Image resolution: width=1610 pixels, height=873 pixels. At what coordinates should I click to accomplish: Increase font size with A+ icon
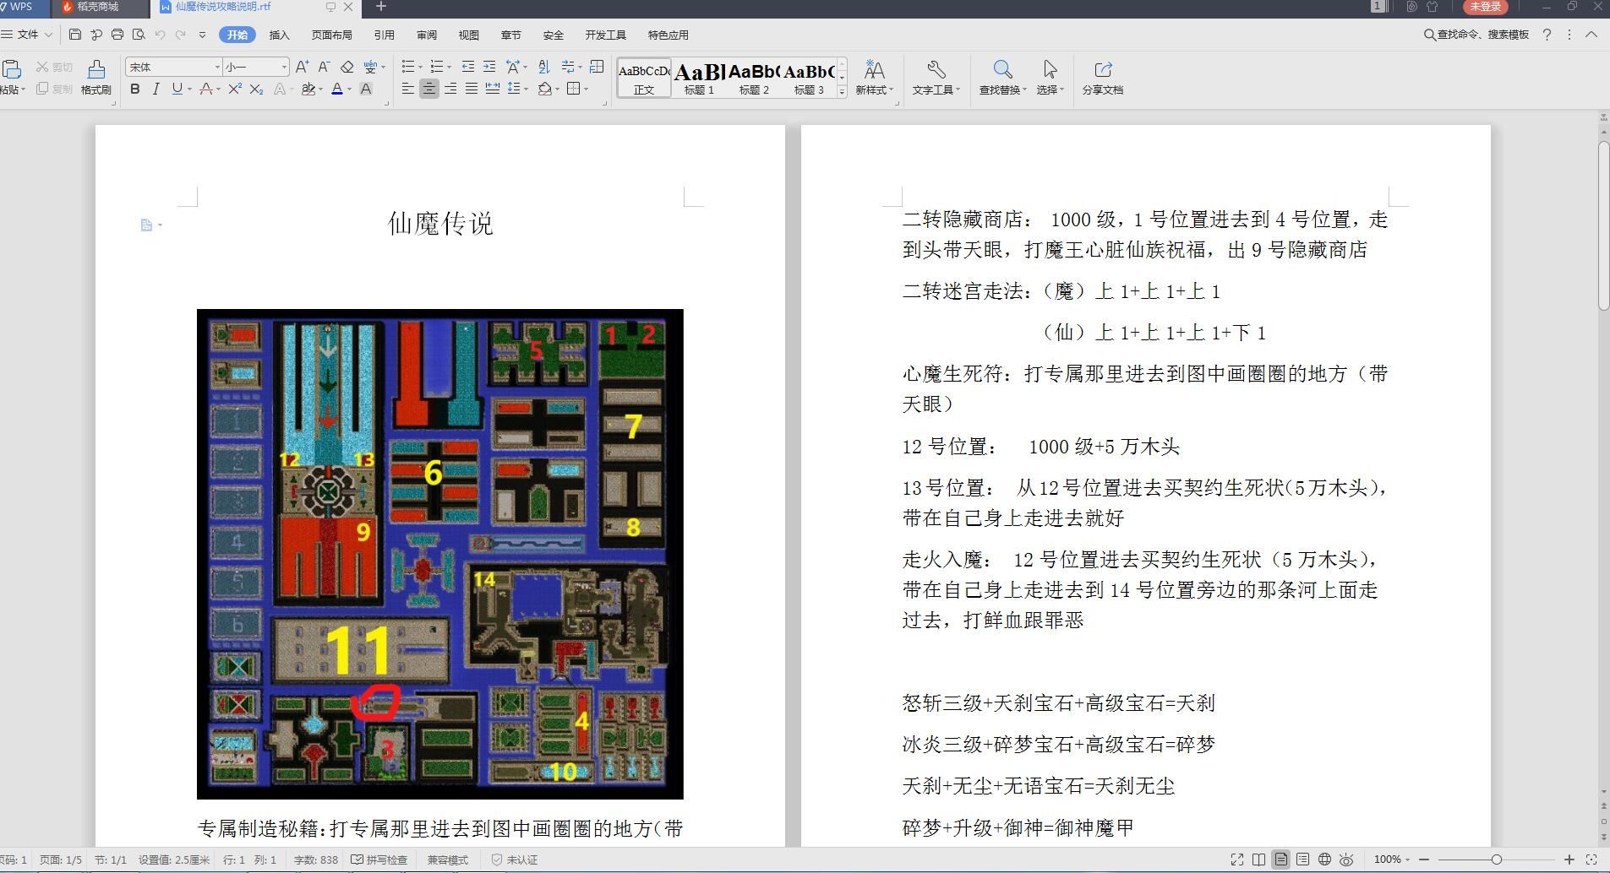(x=303, y=67)
